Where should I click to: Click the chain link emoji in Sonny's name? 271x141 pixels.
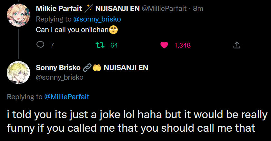[x=87, y=68]
